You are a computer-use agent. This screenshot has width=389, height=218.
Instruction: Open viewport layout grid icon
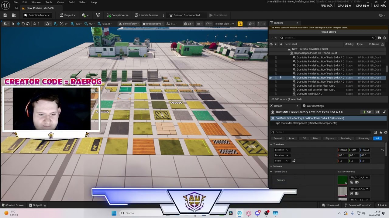[263, 24]
